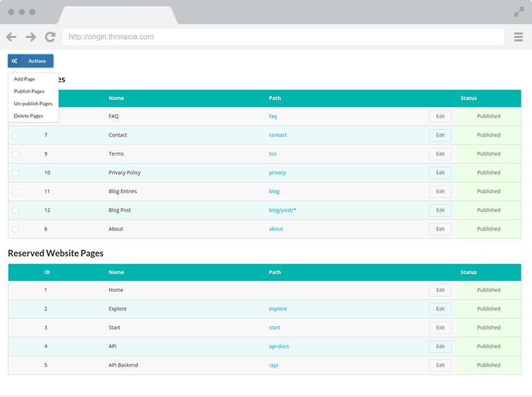Check the Privacy Policy row checkbox
The height and width of the screenshot is (397, 532).
[x=16, y=173]
